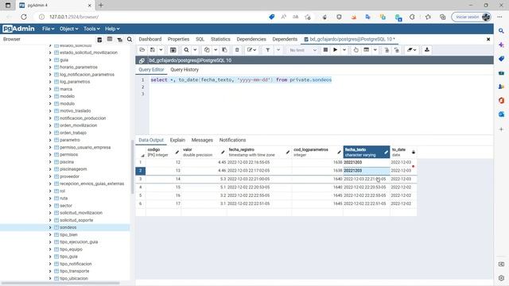Select the Notifications output tab
Image resolution: width=509 pixels, height=286 pixels.
pyautogui.click(x=232, y=140)
